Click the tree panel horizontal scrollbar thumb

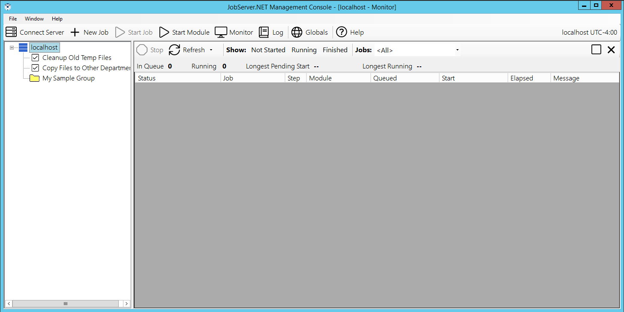tap(65, 303)
